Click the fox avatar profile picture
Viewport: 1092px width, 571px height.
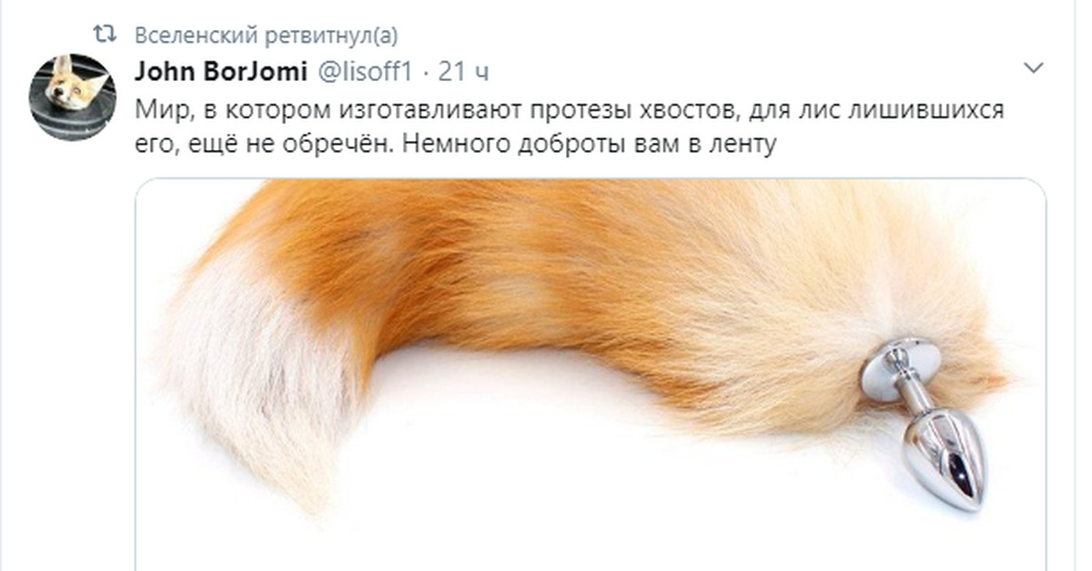[73, 97]
